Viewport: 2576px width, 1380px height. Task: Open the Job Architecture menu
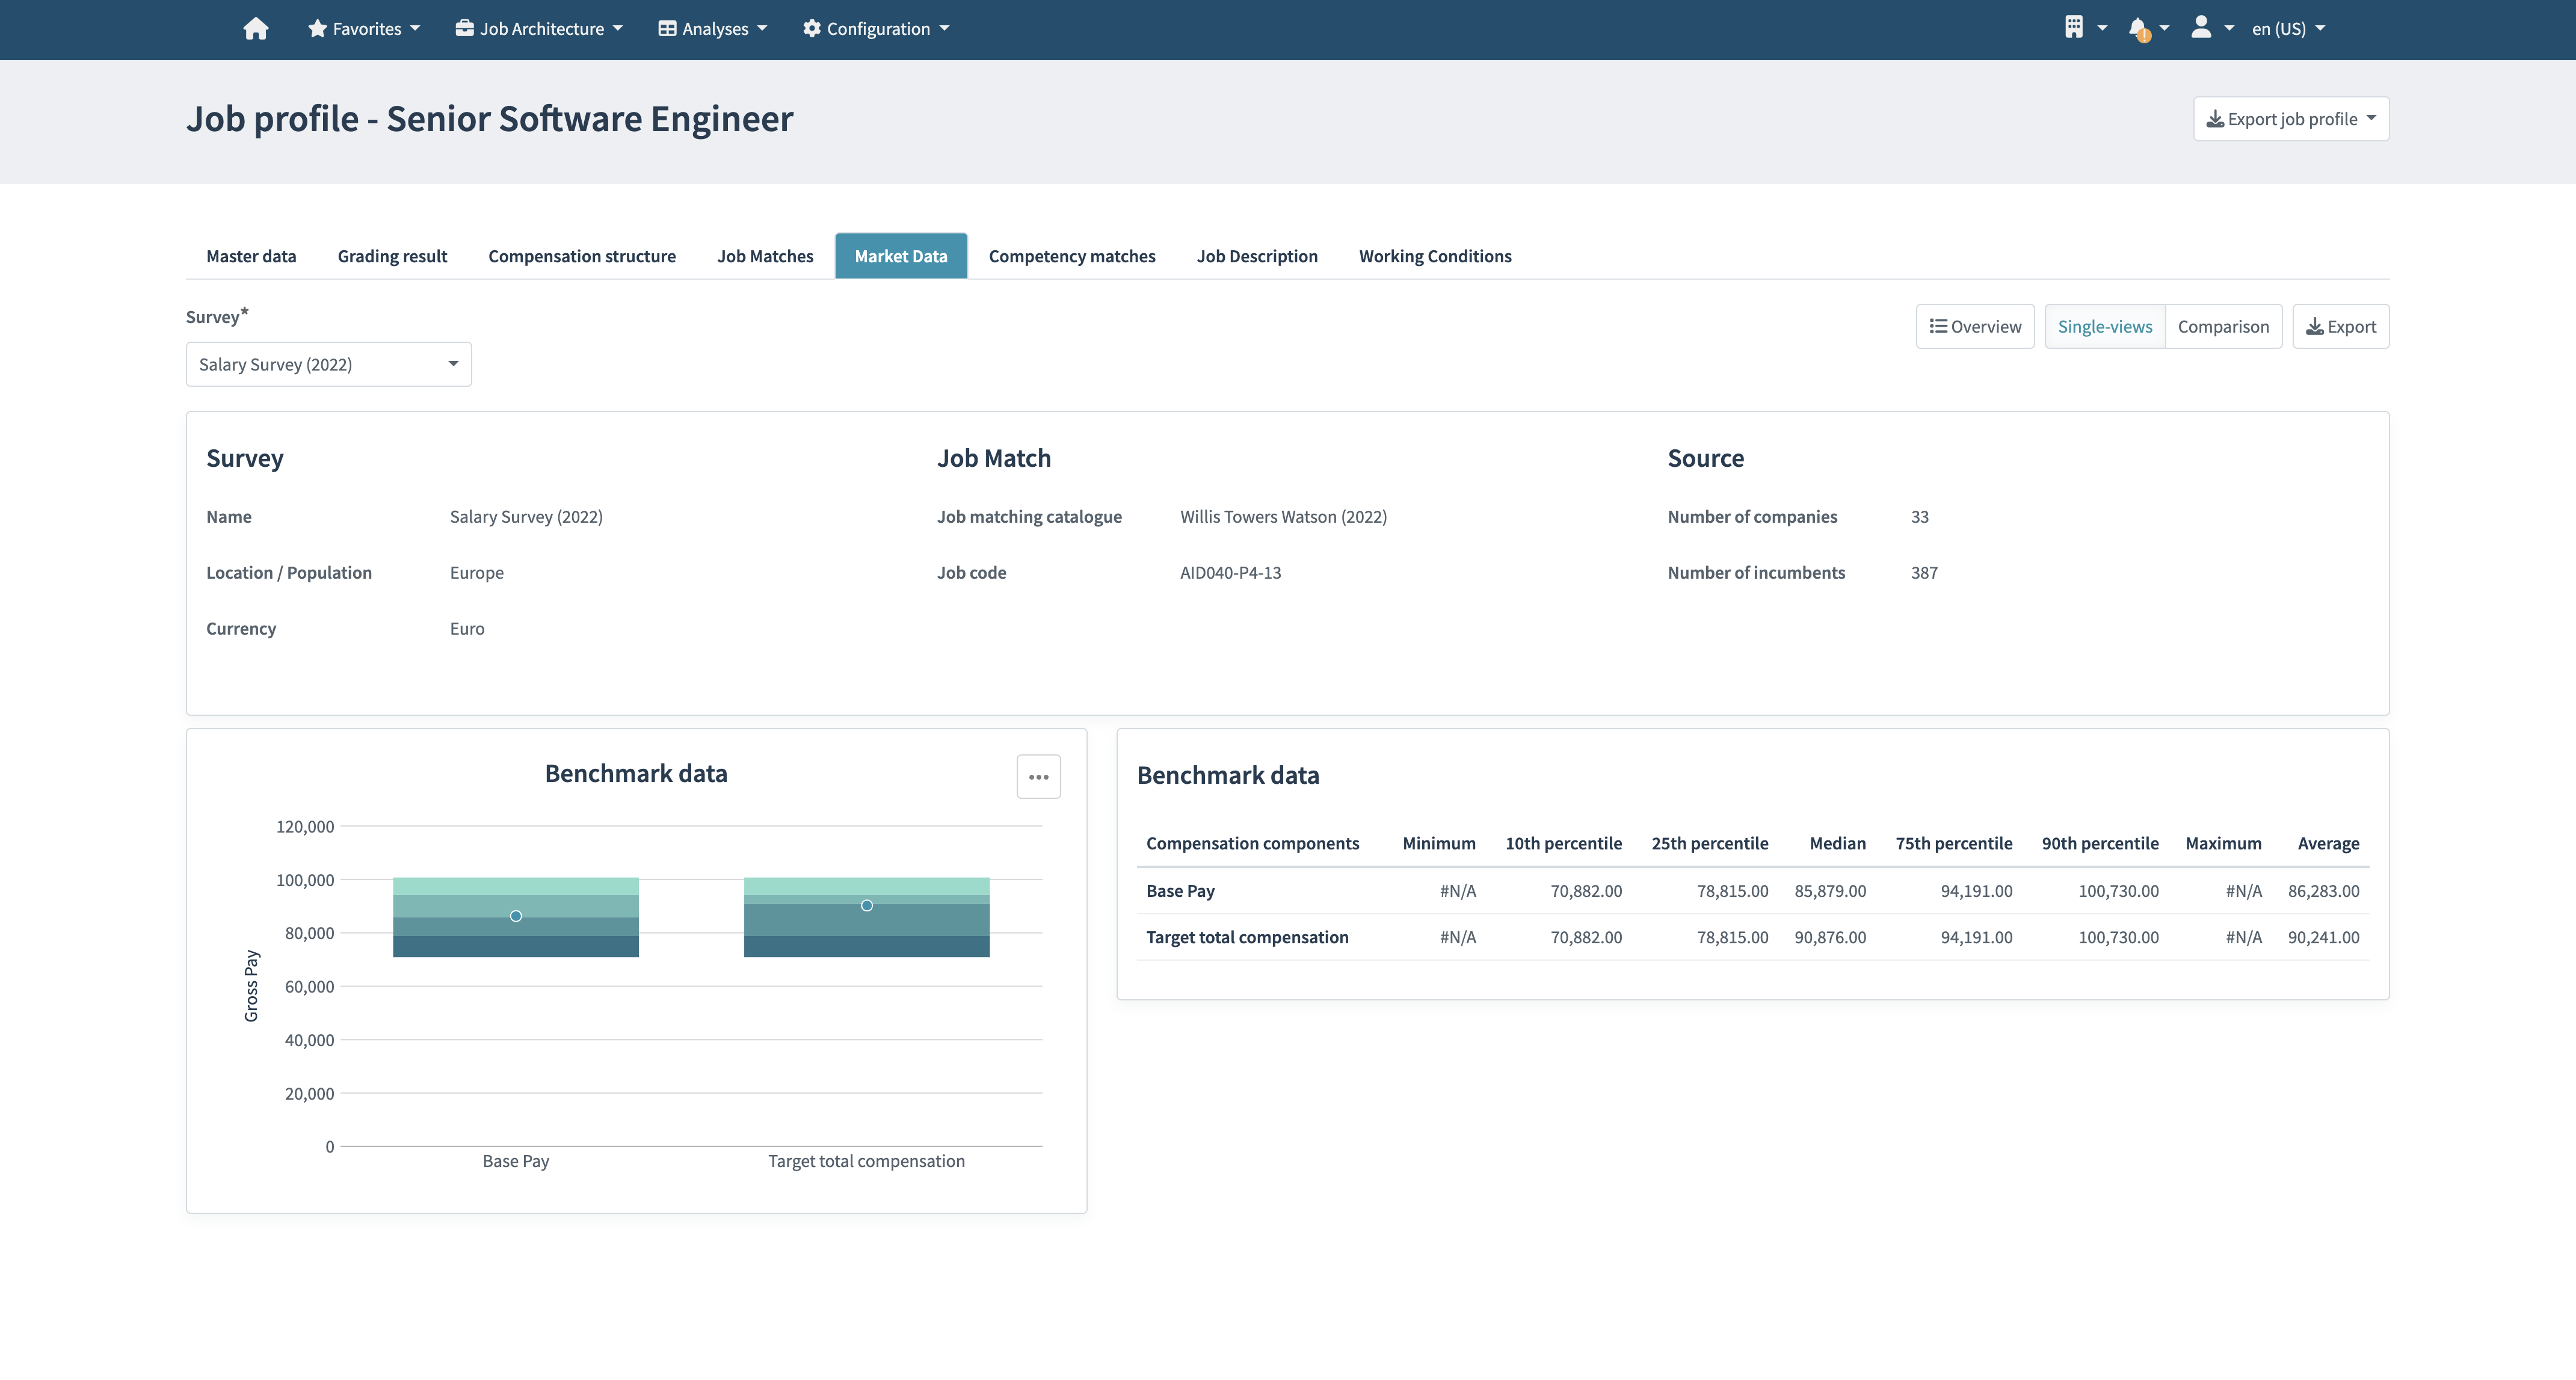tap(538, 28)
